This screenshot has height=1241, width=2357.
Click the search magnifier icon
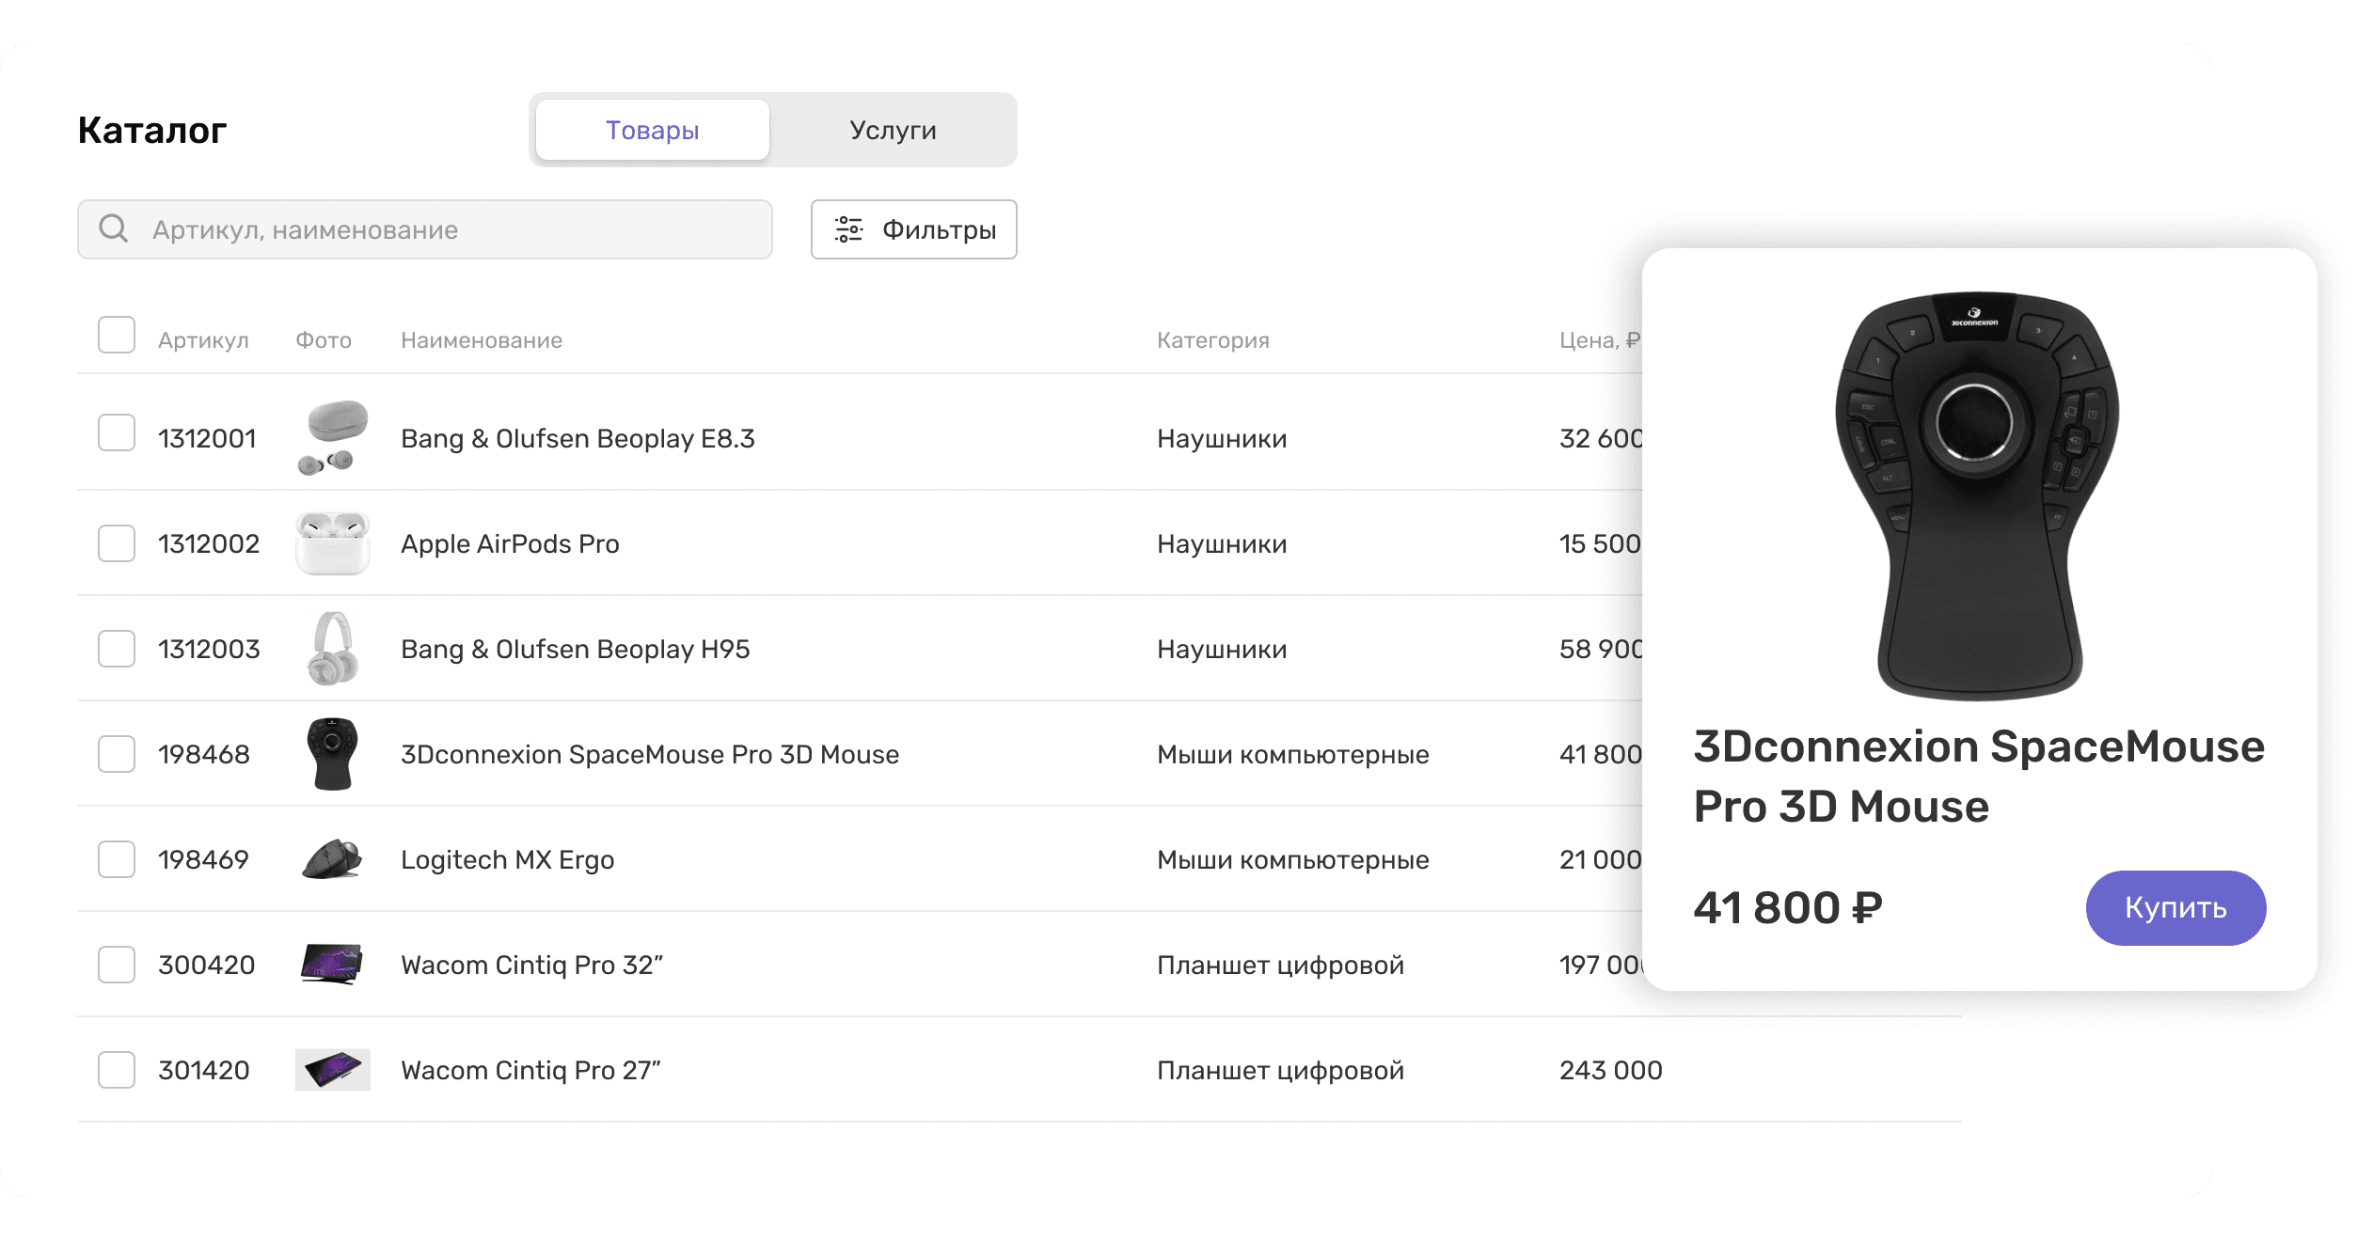click(x=114, y=228)
